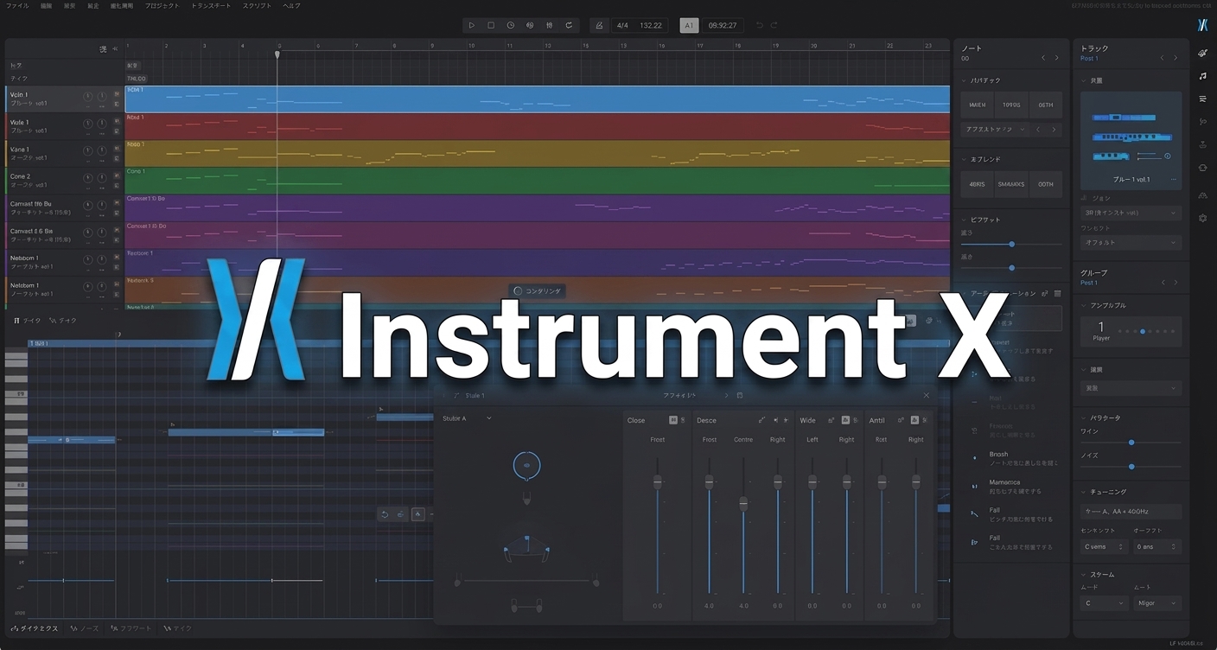Open the guitar instrument icon in right sidebar
Image resolution: width=1217 pixels, height=650 pixels.
1202,54
